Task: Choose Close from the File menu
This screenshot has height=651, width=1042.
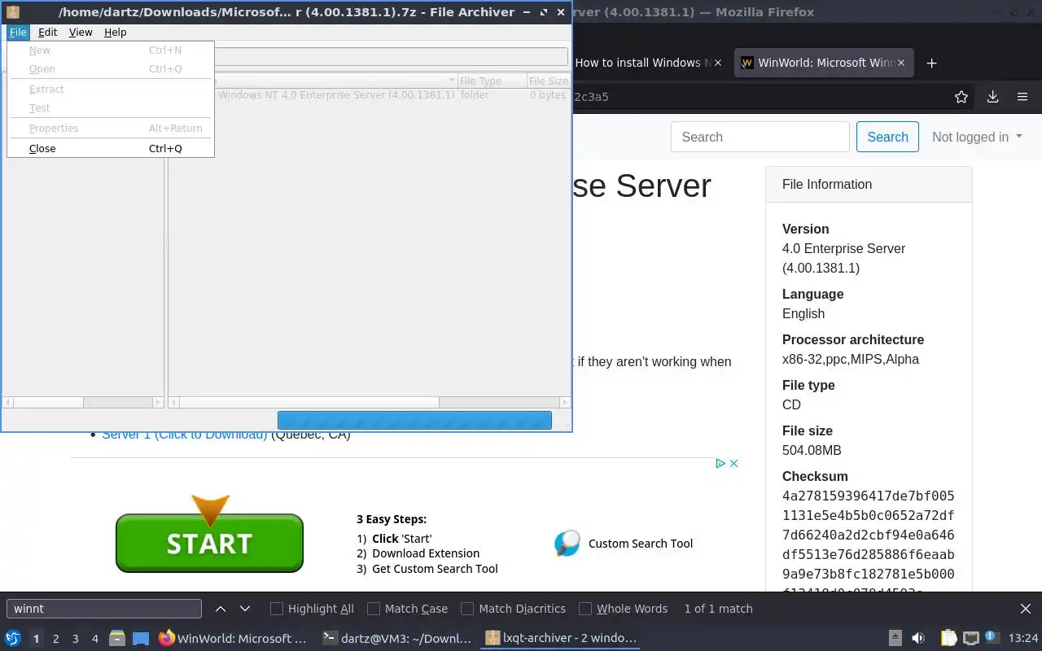Action: [x=111, y=148]
